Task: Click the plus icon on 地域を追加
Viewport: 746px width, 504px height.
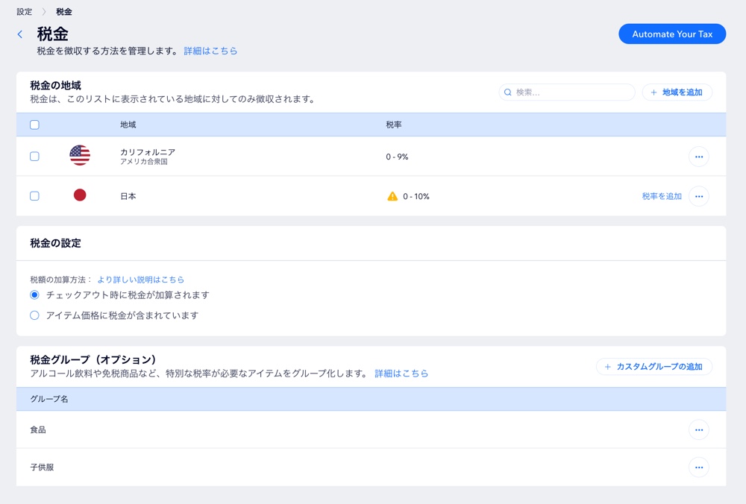Action: (652, 92)
